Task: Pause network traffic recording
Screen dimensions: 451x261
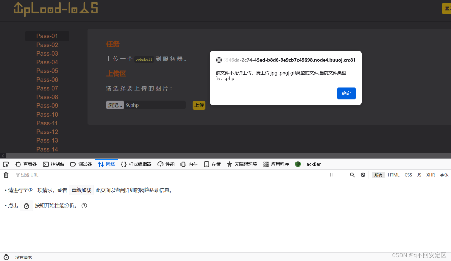Action: pyautogui.click(x=331, y=175)
